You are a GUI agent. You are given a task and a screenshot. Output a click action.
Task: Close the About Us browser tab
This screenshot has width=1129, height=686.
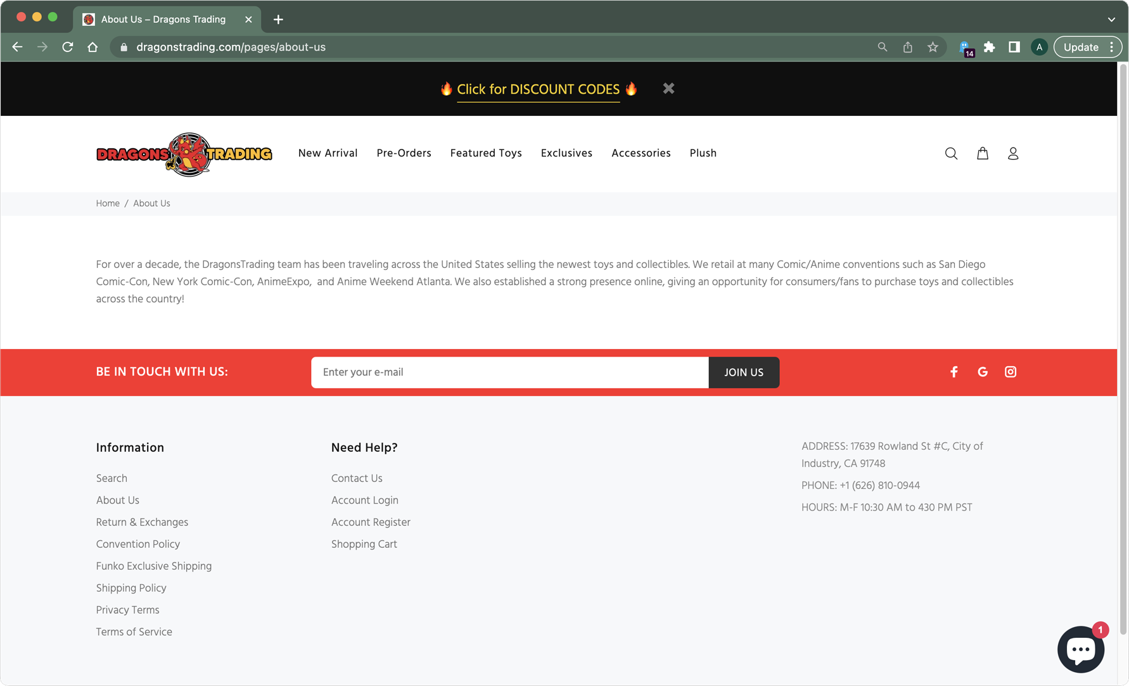[248, 20]
